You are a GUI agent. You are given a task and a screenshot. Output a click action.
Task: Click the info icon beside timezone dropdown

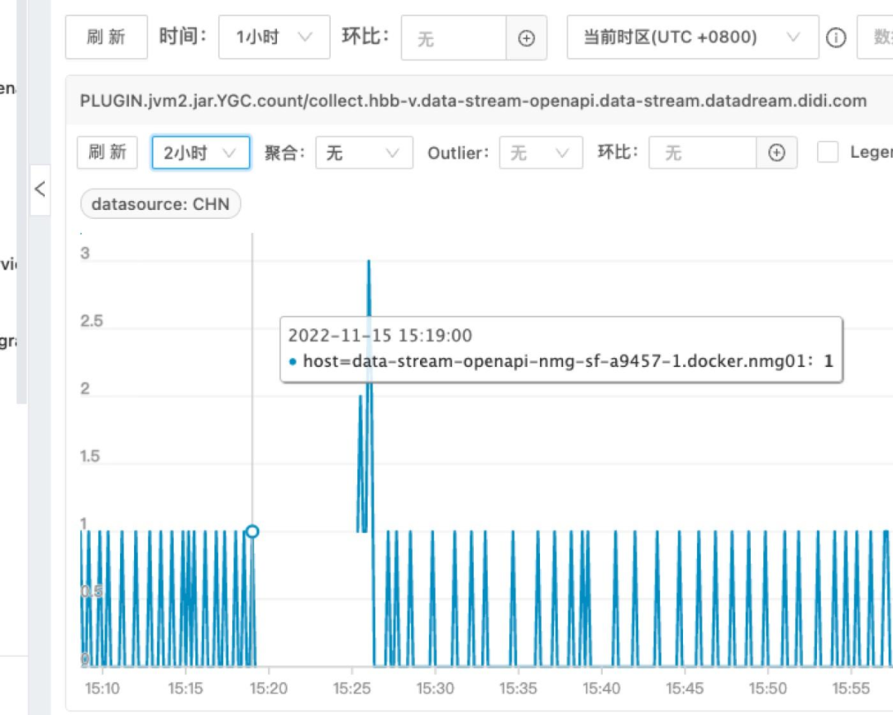click(x=836, y=38)
